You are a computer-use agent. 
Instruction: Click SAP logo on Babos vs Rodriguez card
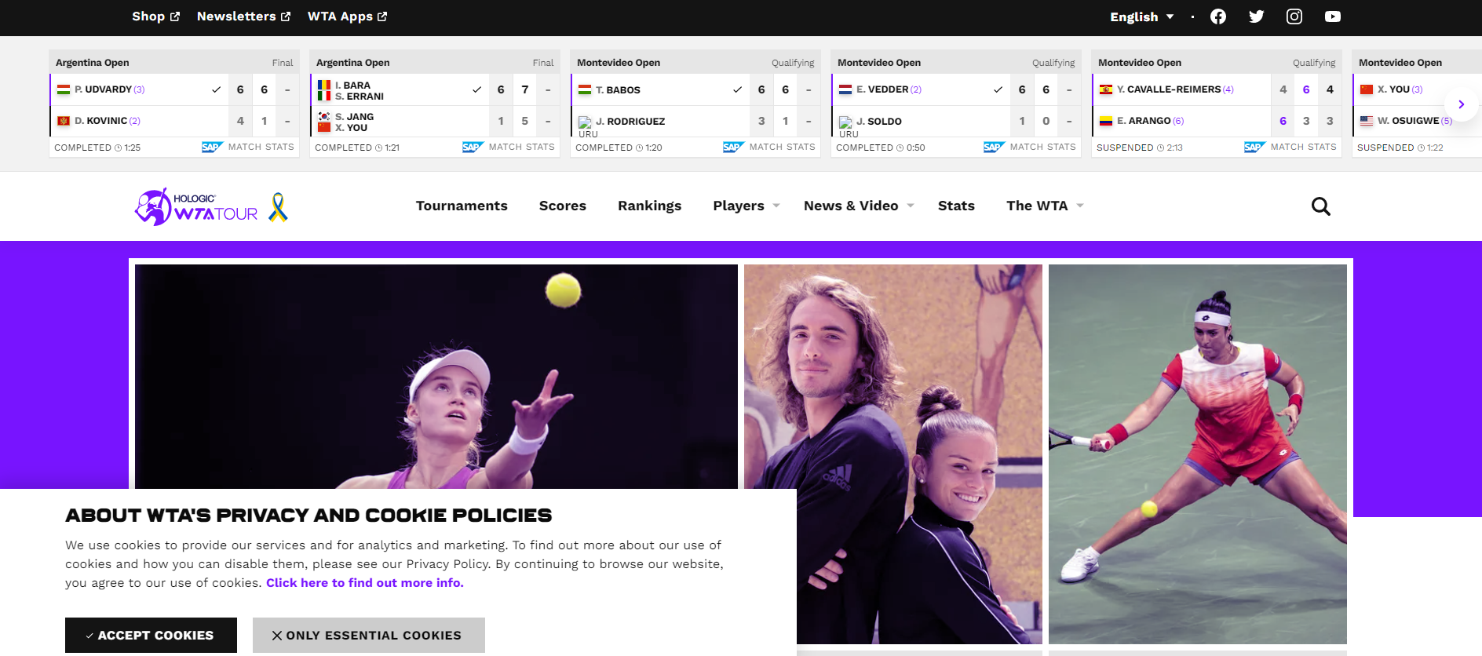(733, 147)
